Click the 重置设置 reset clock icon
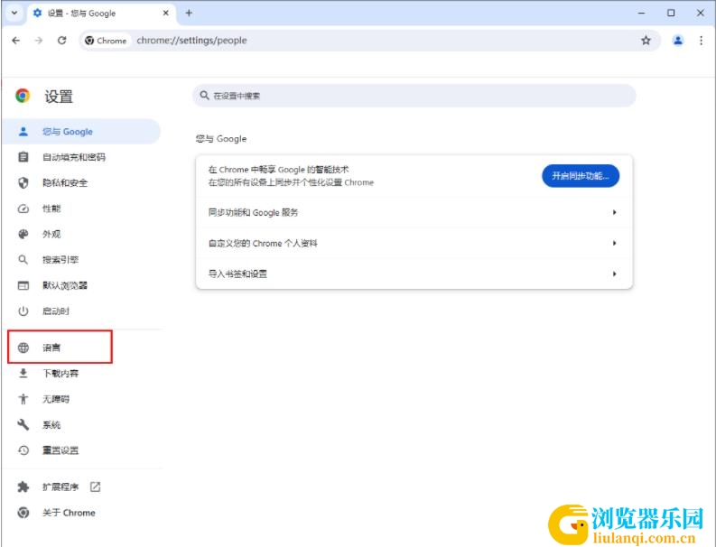716x547 pixels. [x=23, y=450]
